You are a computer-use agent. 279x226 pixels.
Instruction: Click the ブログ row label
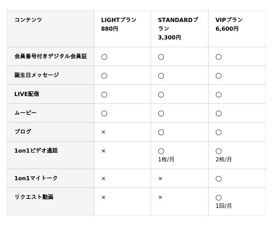(23, 132)
